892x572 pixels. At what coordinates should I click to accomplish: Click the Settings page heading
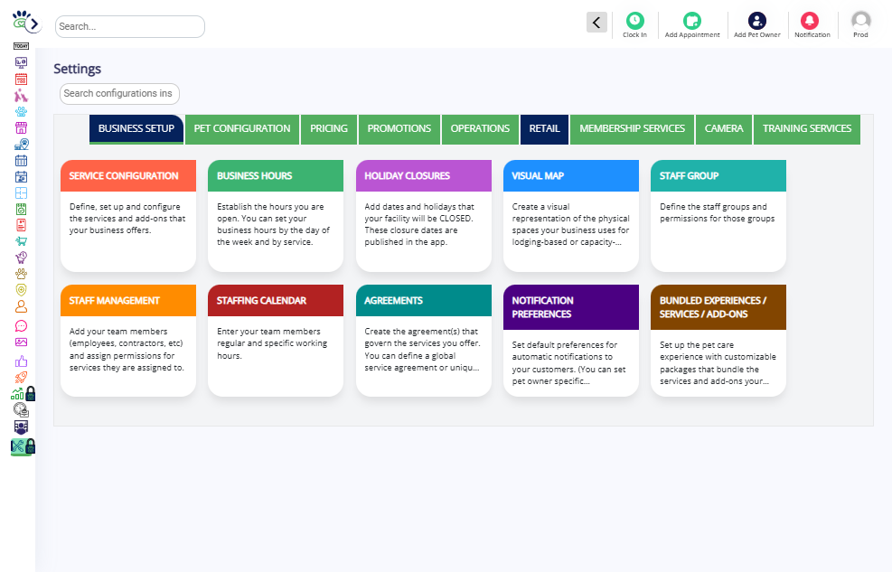[78, 69]
